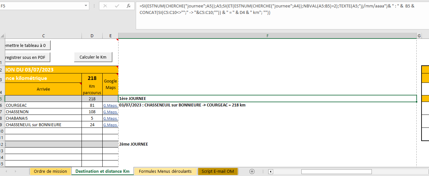Click the previous sheet navigation arrow
429x176 pixels.
6,171
